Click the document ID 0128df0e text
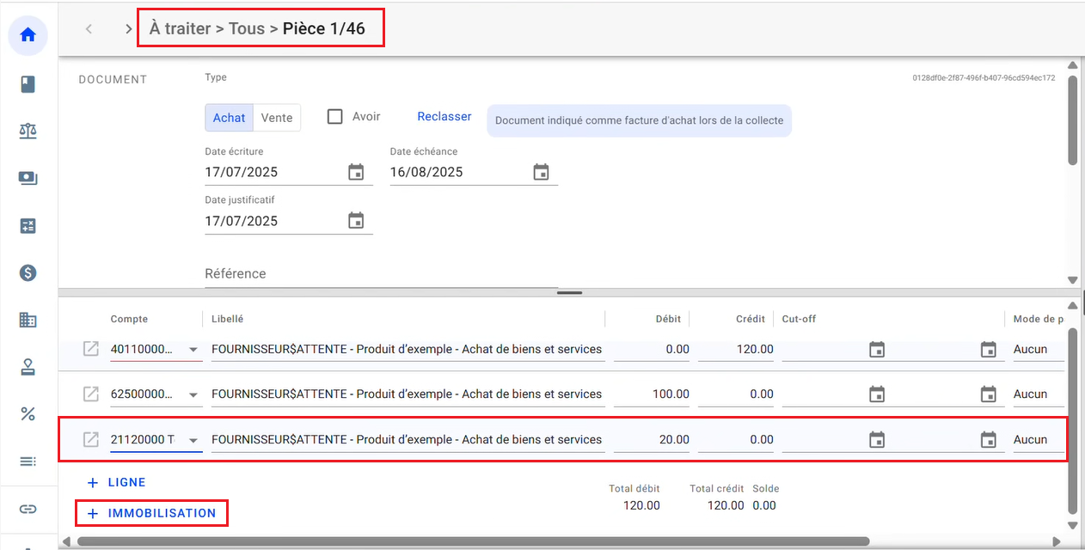The width and height of the screenshot is (1085, 550). coord(984,78)
